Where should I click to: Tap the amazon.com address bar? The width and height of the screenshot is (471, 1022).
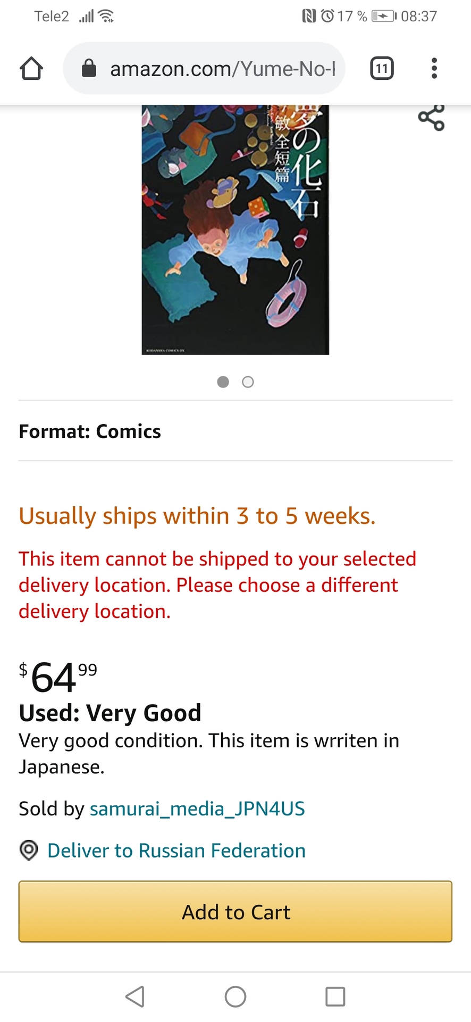[222, 69]
